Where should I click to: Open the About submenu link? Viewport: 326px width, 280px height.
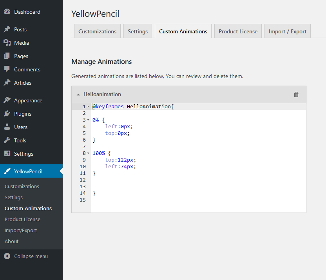(x=12, y=241)
